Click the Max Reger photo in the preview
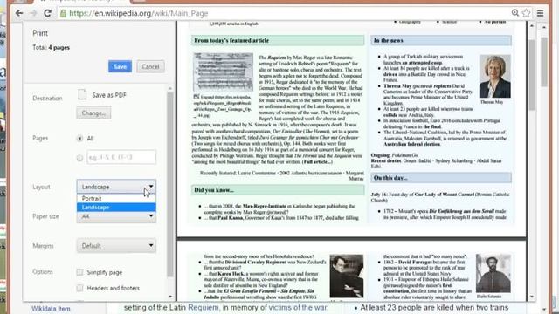The height and width of the screenshot is (314, 559). pyautogui.click(x=347, y=276)
